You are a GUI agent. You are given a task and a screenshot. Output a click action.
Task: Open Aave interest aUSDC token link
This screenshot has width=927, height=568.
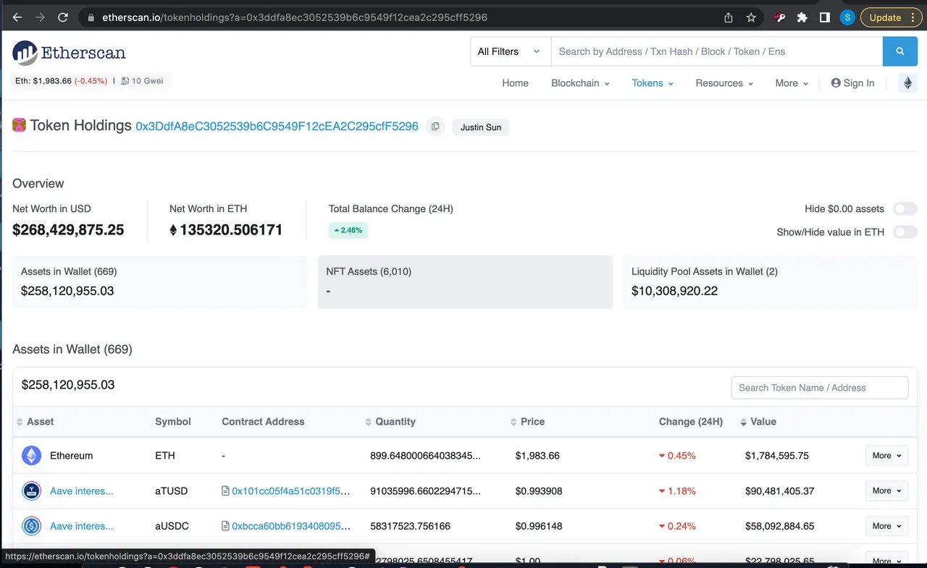81,526
